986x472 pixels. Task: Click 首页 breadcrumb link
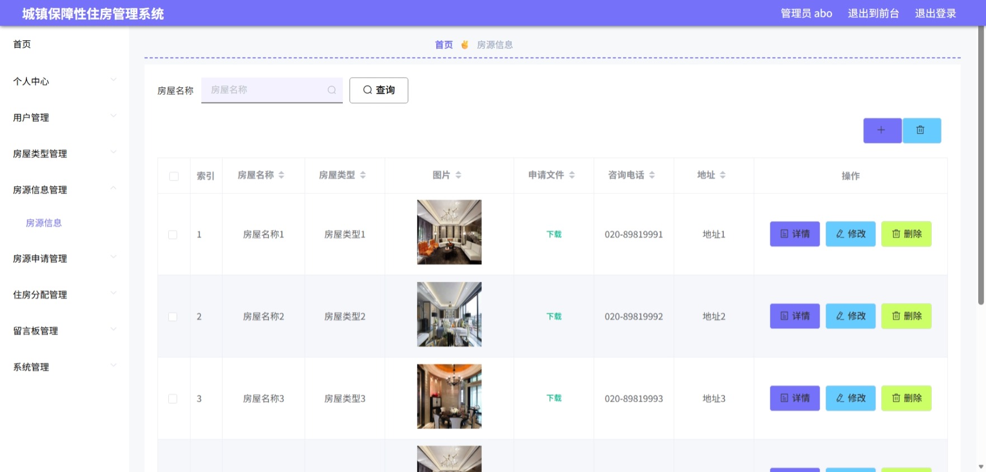[444, 45]
